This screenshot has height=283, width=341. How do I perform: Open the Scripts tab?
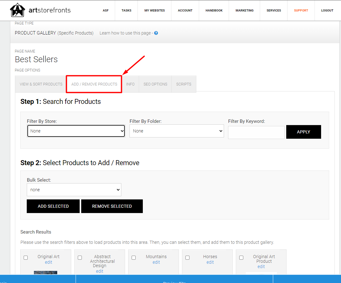[x=184, y=84]
